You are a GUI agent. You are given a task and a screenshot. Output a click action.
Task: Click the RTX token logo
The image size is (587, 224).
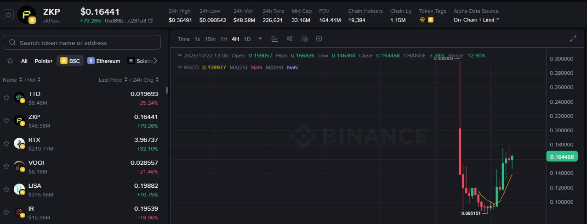[19, 143]
